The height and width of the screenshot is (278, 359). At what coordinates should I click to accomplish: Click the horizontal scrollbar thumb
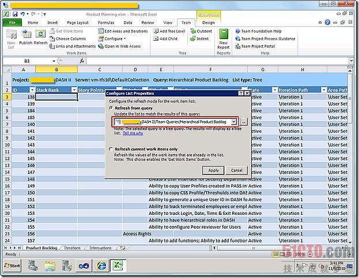[253, 248]
